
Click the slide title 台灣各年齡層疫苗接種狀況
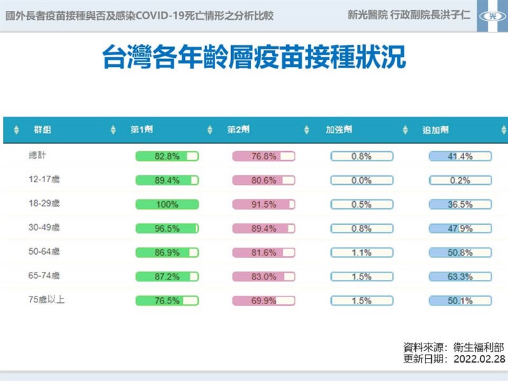click(x=254, y=57)
